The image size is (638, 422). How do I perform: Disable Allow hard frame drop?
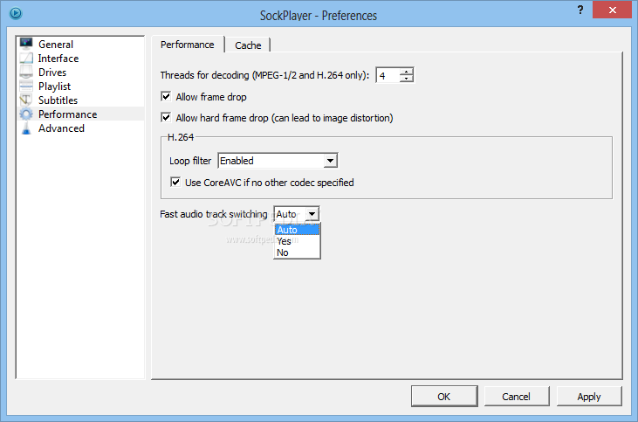[x=166, y=118]
